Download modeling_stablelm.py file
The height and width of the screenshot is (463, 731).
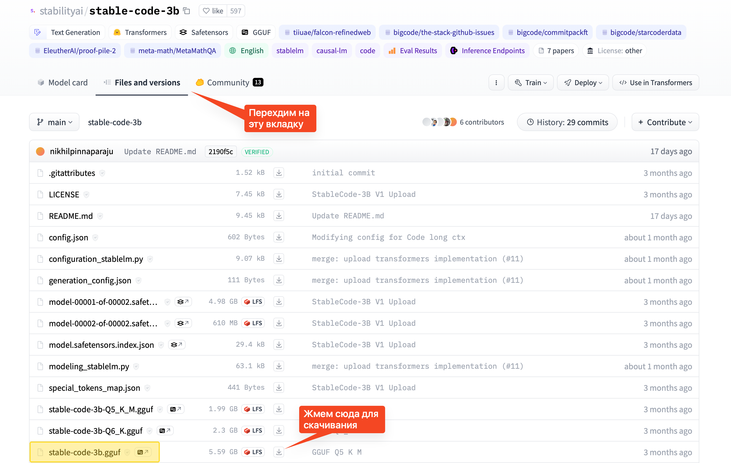pos(279,366)
